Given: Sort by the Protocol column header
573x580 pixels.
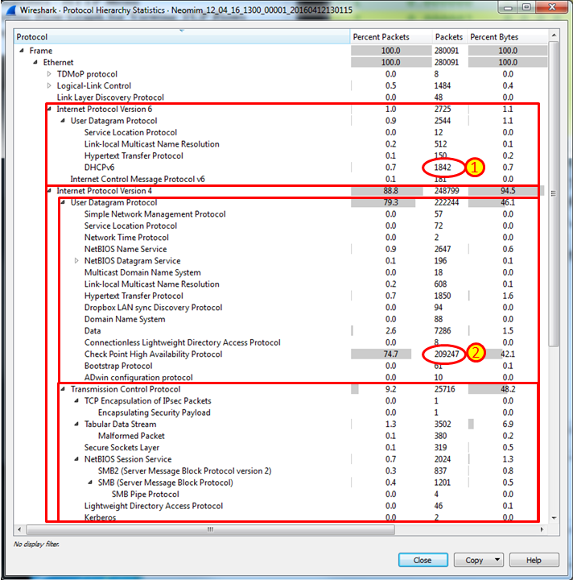Looking at the screenshot, I should click(182, 37).
